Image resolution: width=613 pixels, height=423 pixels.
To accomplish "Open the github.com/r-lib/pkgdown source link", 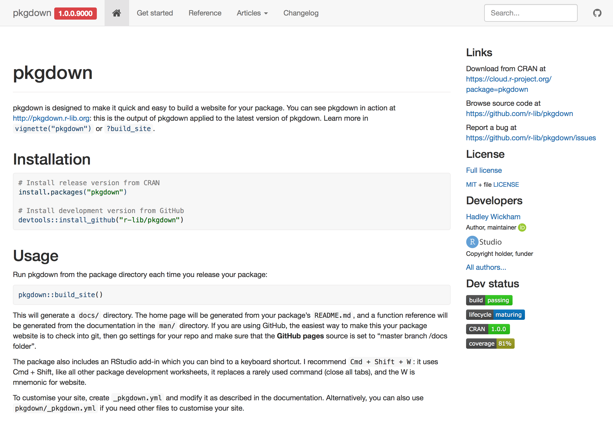I will click(519, 113).
